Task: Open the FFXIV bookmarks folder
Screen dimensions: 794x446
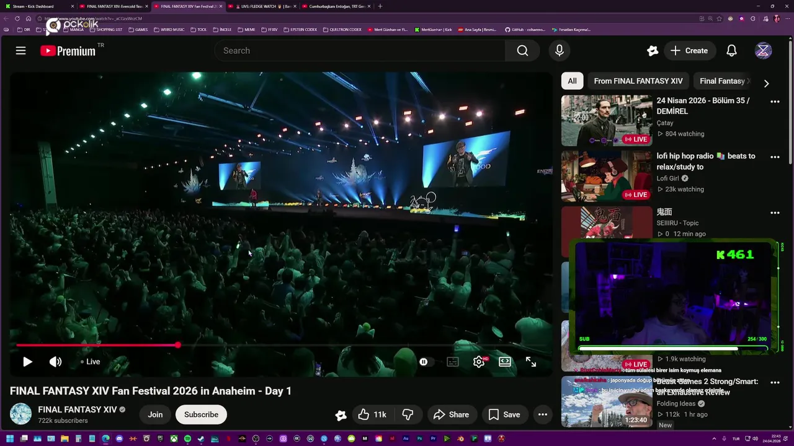Action: [269, 30]
